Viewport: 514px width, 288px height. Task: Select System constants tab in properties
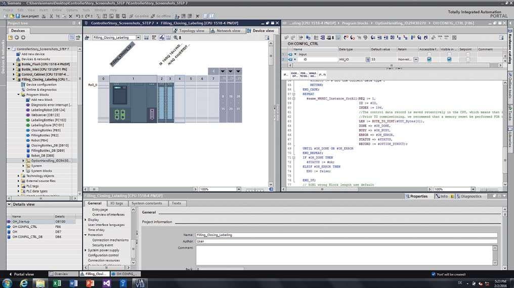click(147, 203)
